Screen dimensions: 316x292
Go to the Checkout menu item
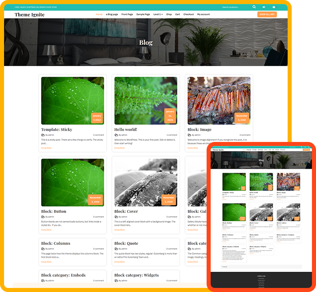tap(188, 14)
